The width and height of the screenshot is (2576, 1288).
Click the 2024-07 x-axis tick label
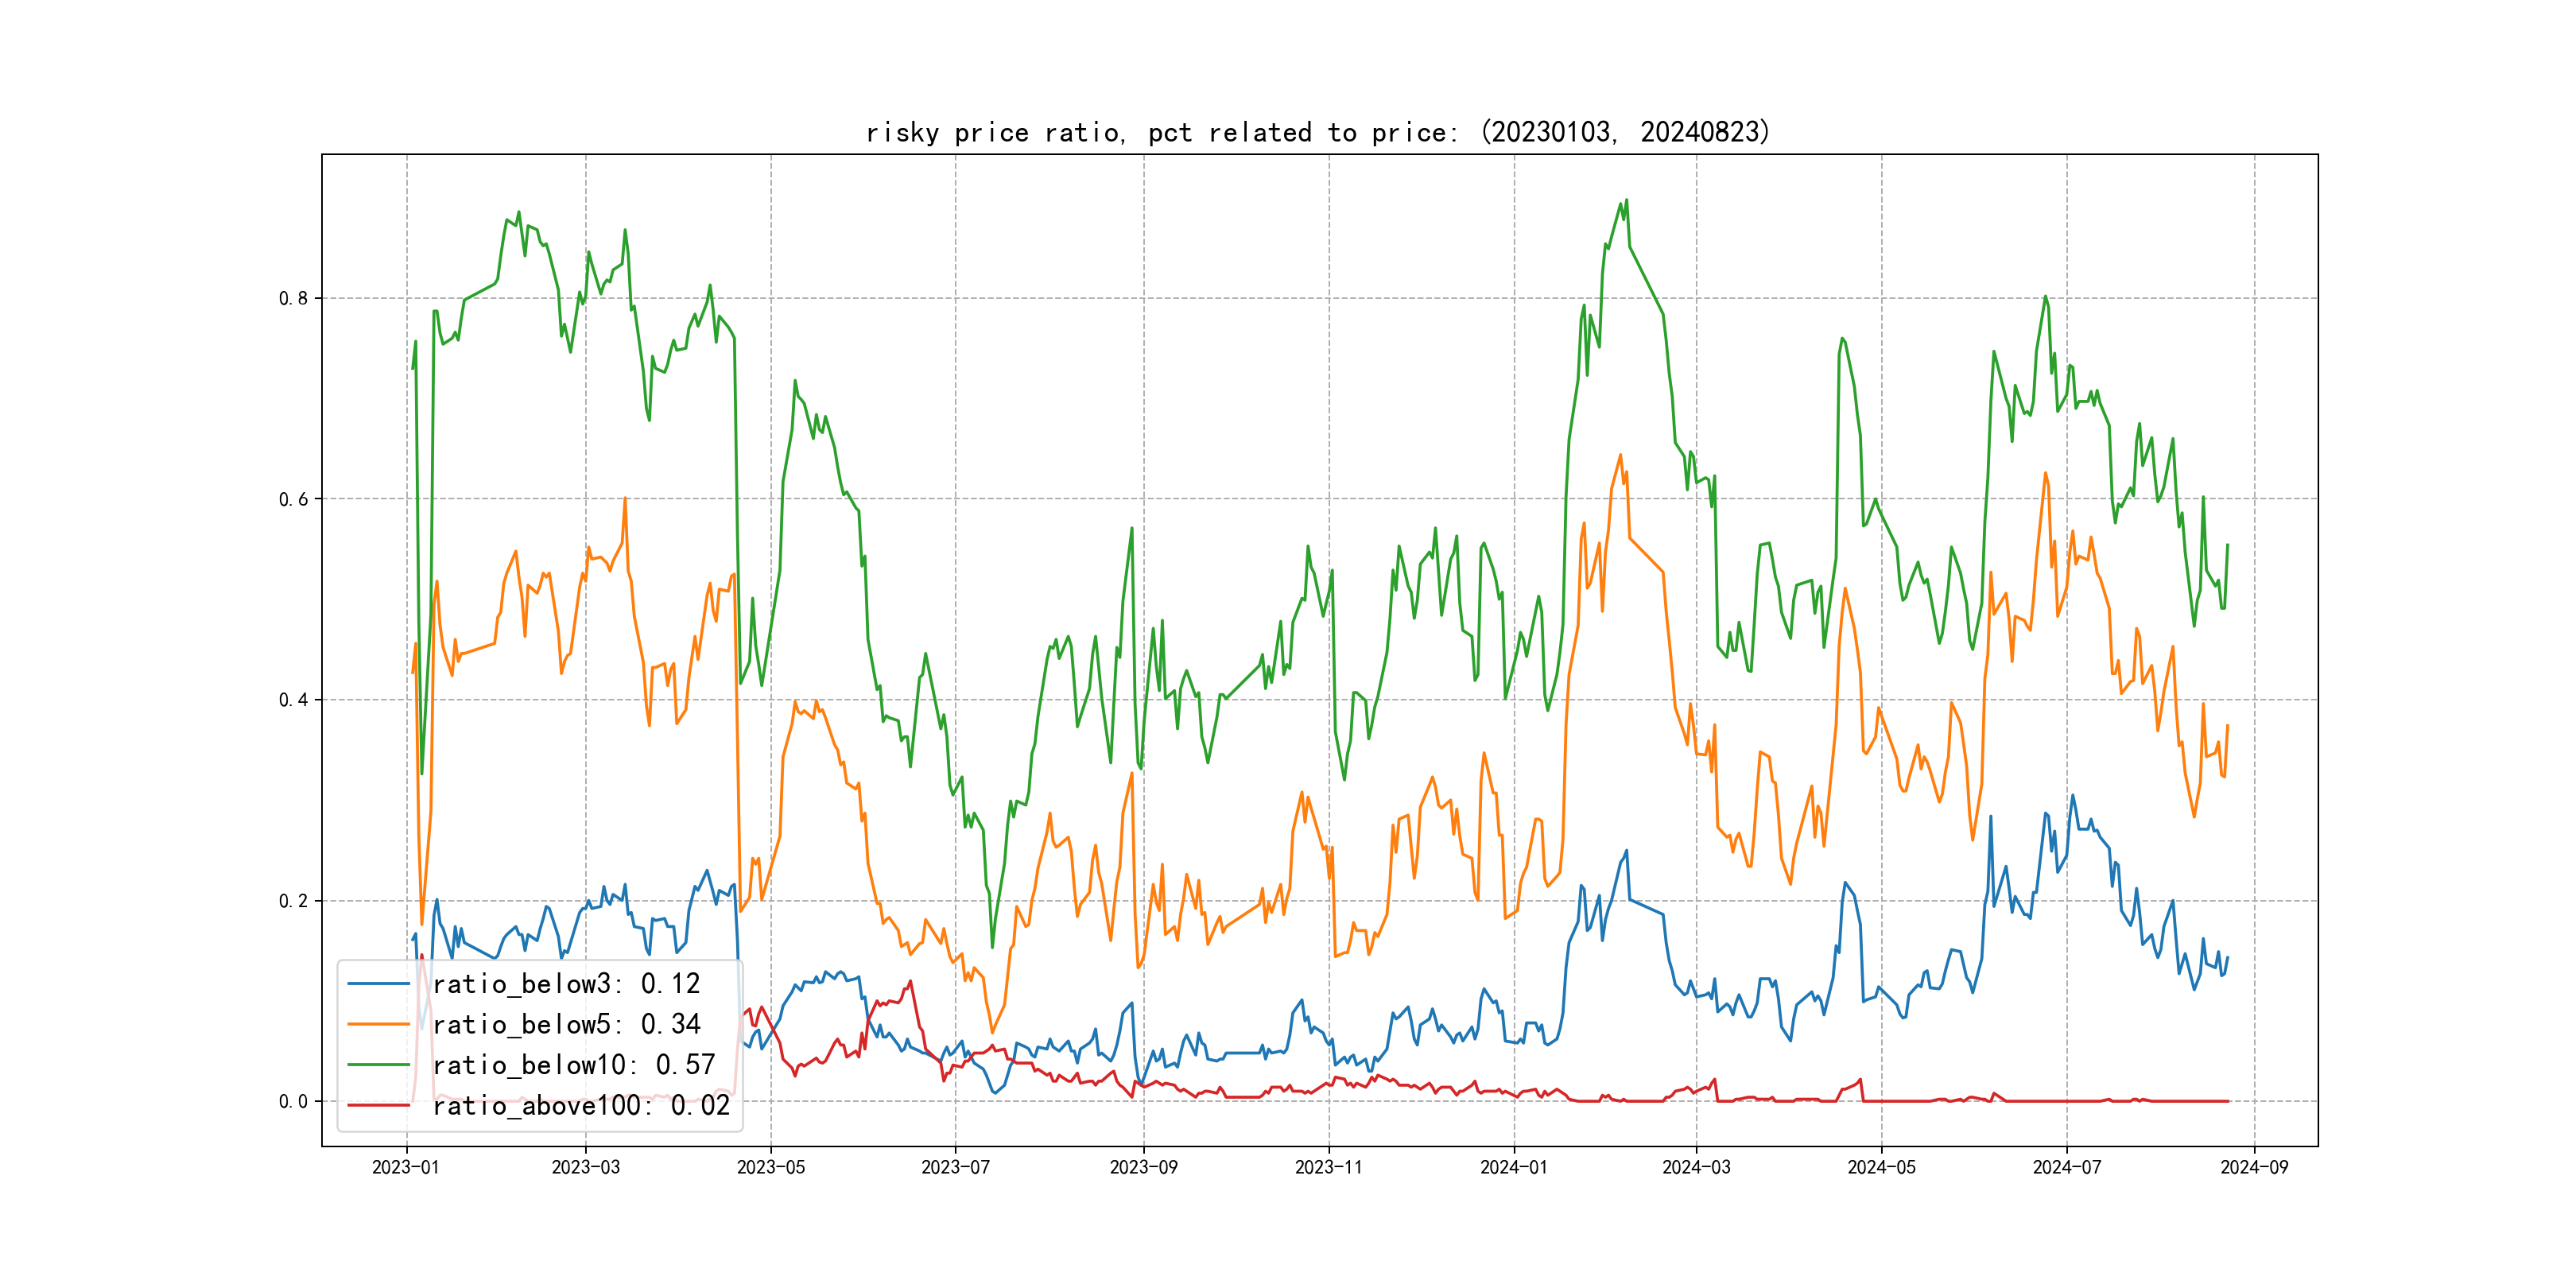pos(2067,1167)
